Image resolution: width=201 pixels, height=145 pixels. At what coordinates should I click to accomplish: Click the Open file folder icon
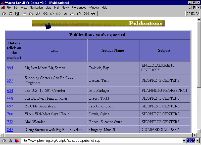[11, 14]
